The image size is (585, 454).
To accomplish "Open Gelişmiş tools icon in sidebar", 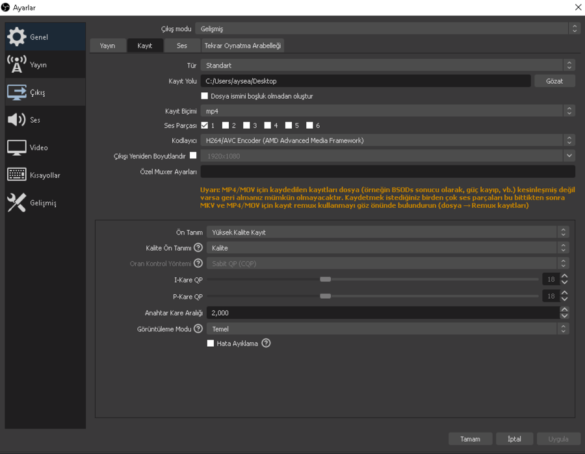I will [x=17, y=203].
